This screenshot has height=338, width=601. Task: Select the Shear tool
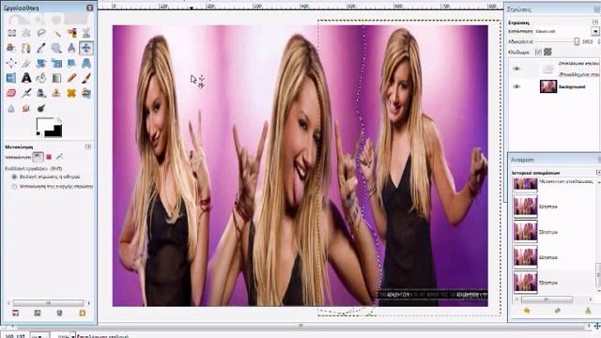coord(71,63)
